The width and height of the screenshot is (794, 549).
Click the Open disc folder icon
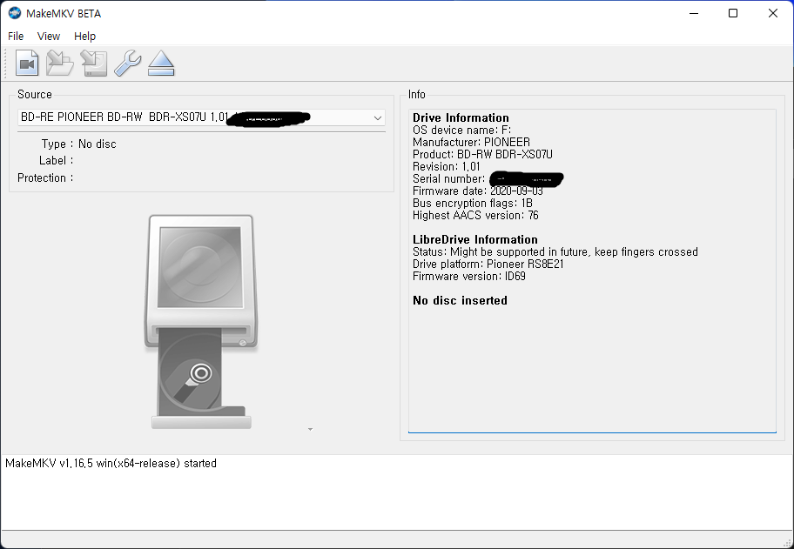click(x=60, y=64)
